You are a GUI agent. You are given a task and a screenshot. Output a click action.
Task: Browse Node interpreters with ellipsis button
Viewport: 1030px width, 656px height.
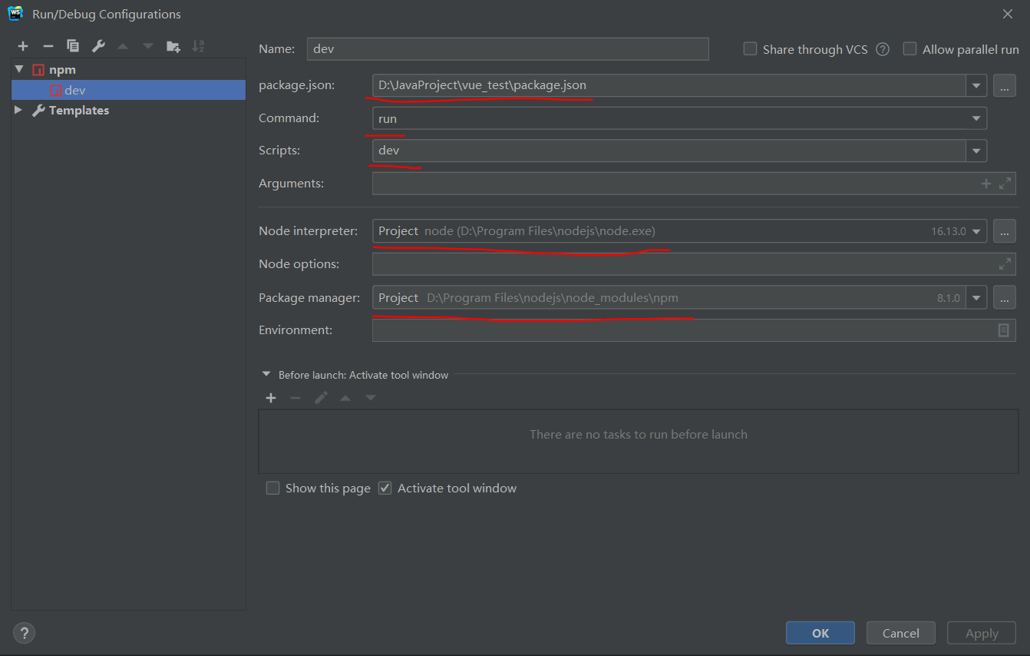tap(1004, 231)
